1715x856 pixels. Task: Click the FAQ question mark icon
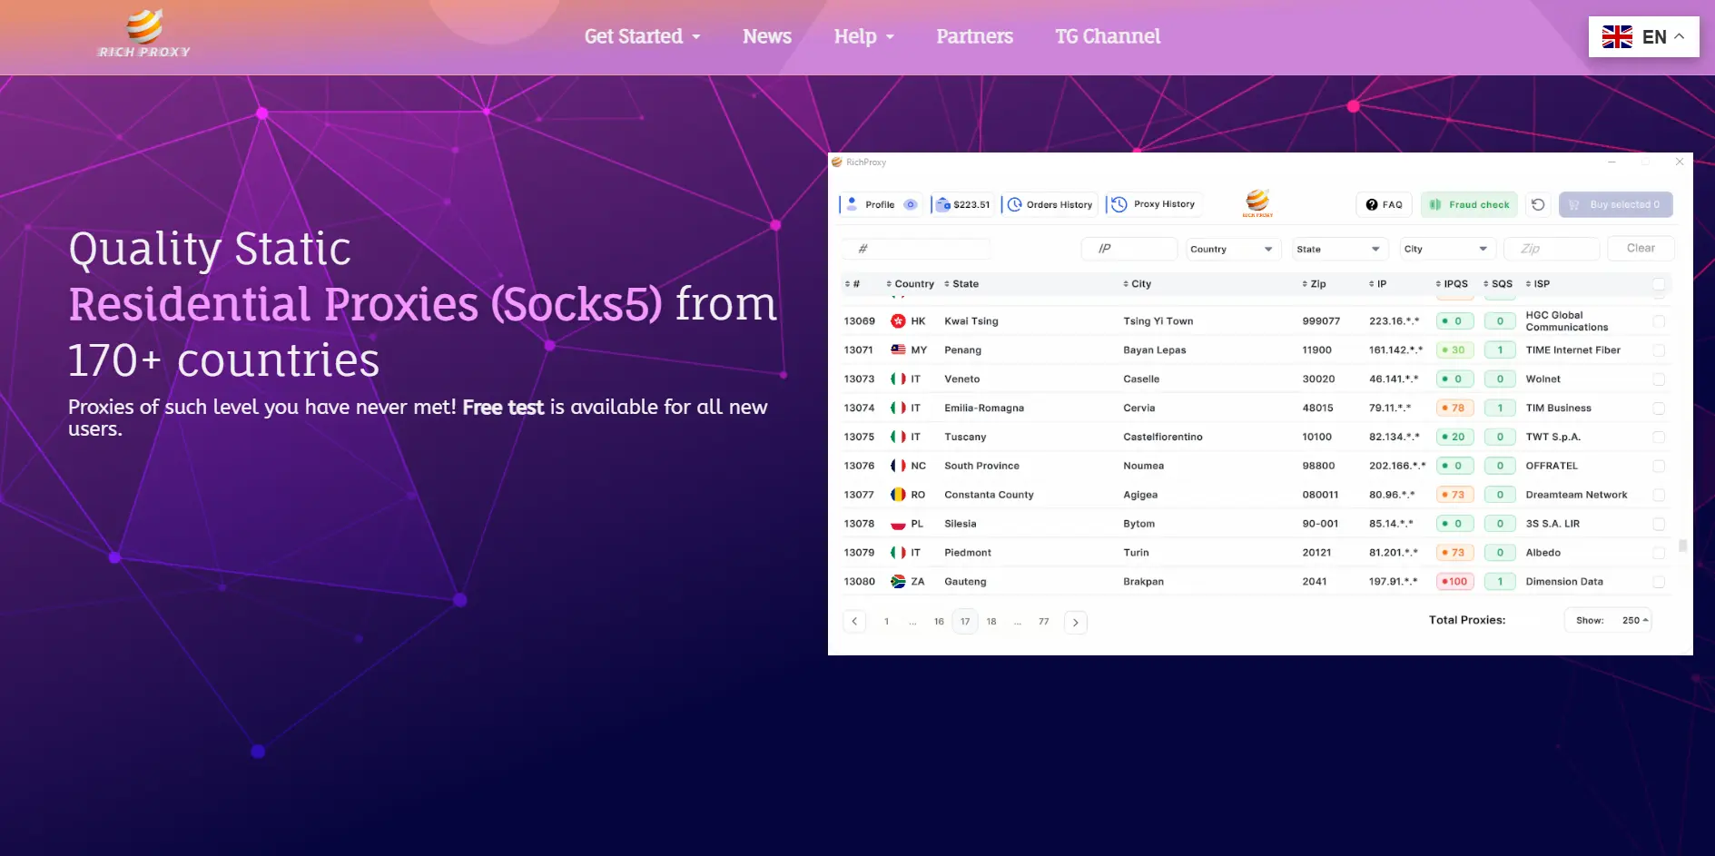pos(1372,204)
